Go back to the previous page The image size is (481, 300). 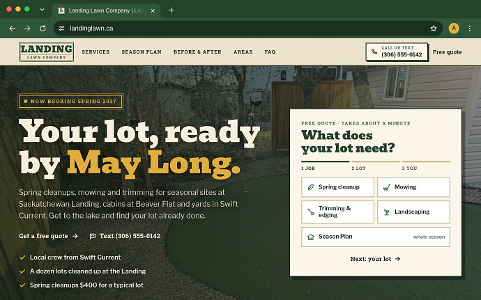(x=13, y=29)
